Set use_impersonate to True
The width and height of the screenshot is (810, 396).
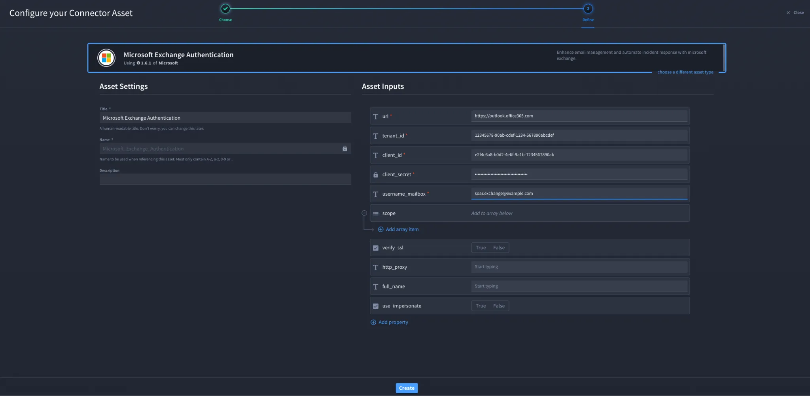(481, 305)
